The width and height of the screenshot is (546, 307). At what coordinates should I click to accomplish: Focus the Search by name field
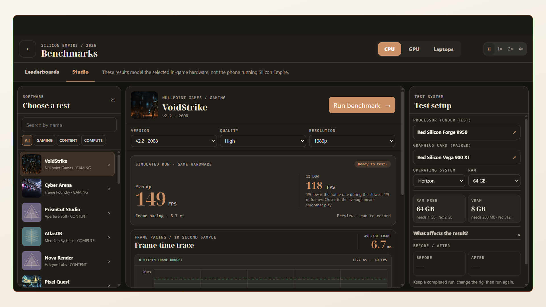tap(69, 125)
